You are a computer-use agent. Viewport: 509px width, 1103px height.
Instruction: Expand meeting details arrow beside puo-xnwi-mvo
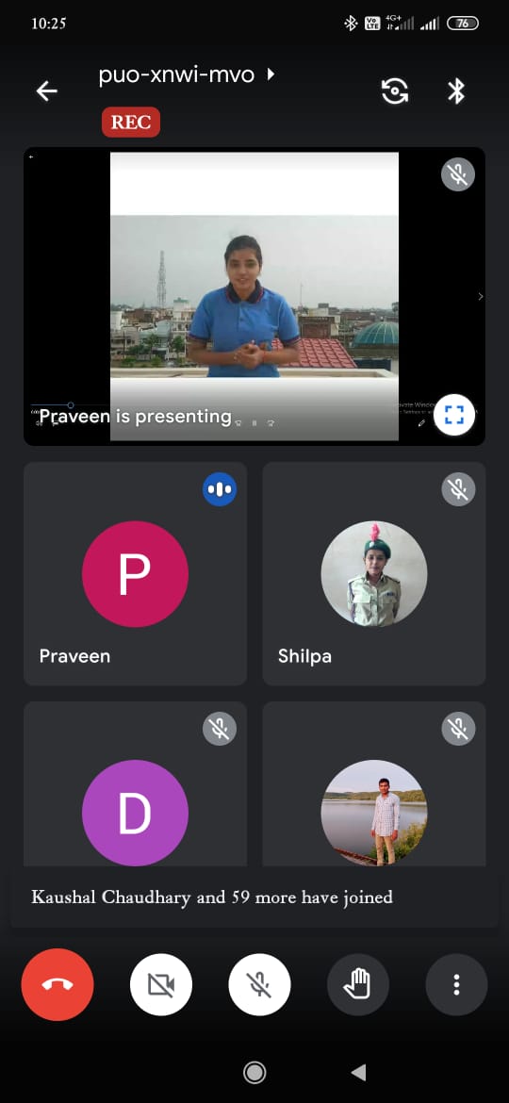(x=271, y=74)
